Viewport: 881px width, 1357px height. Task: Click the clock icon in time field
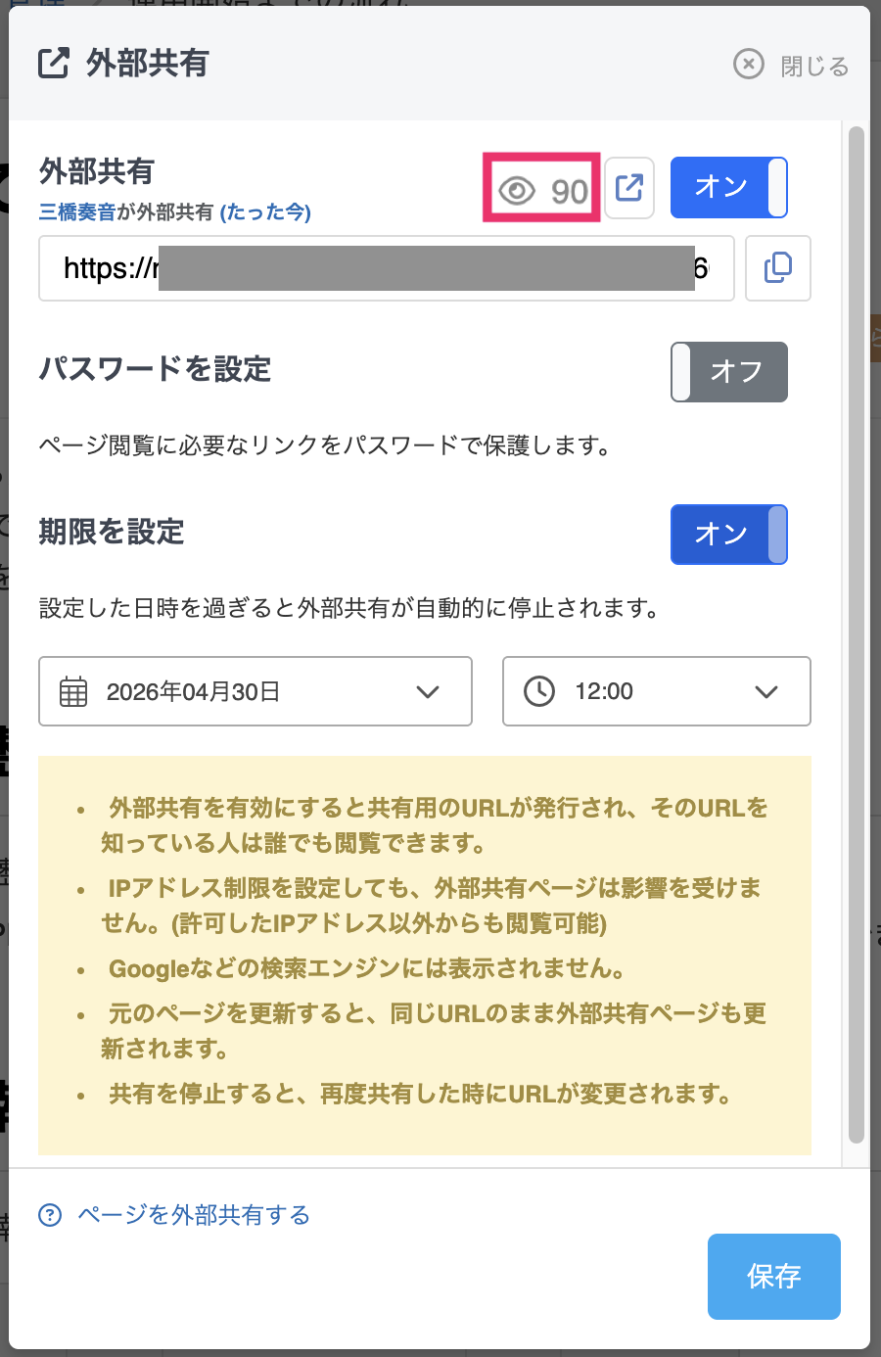[539, 691]
